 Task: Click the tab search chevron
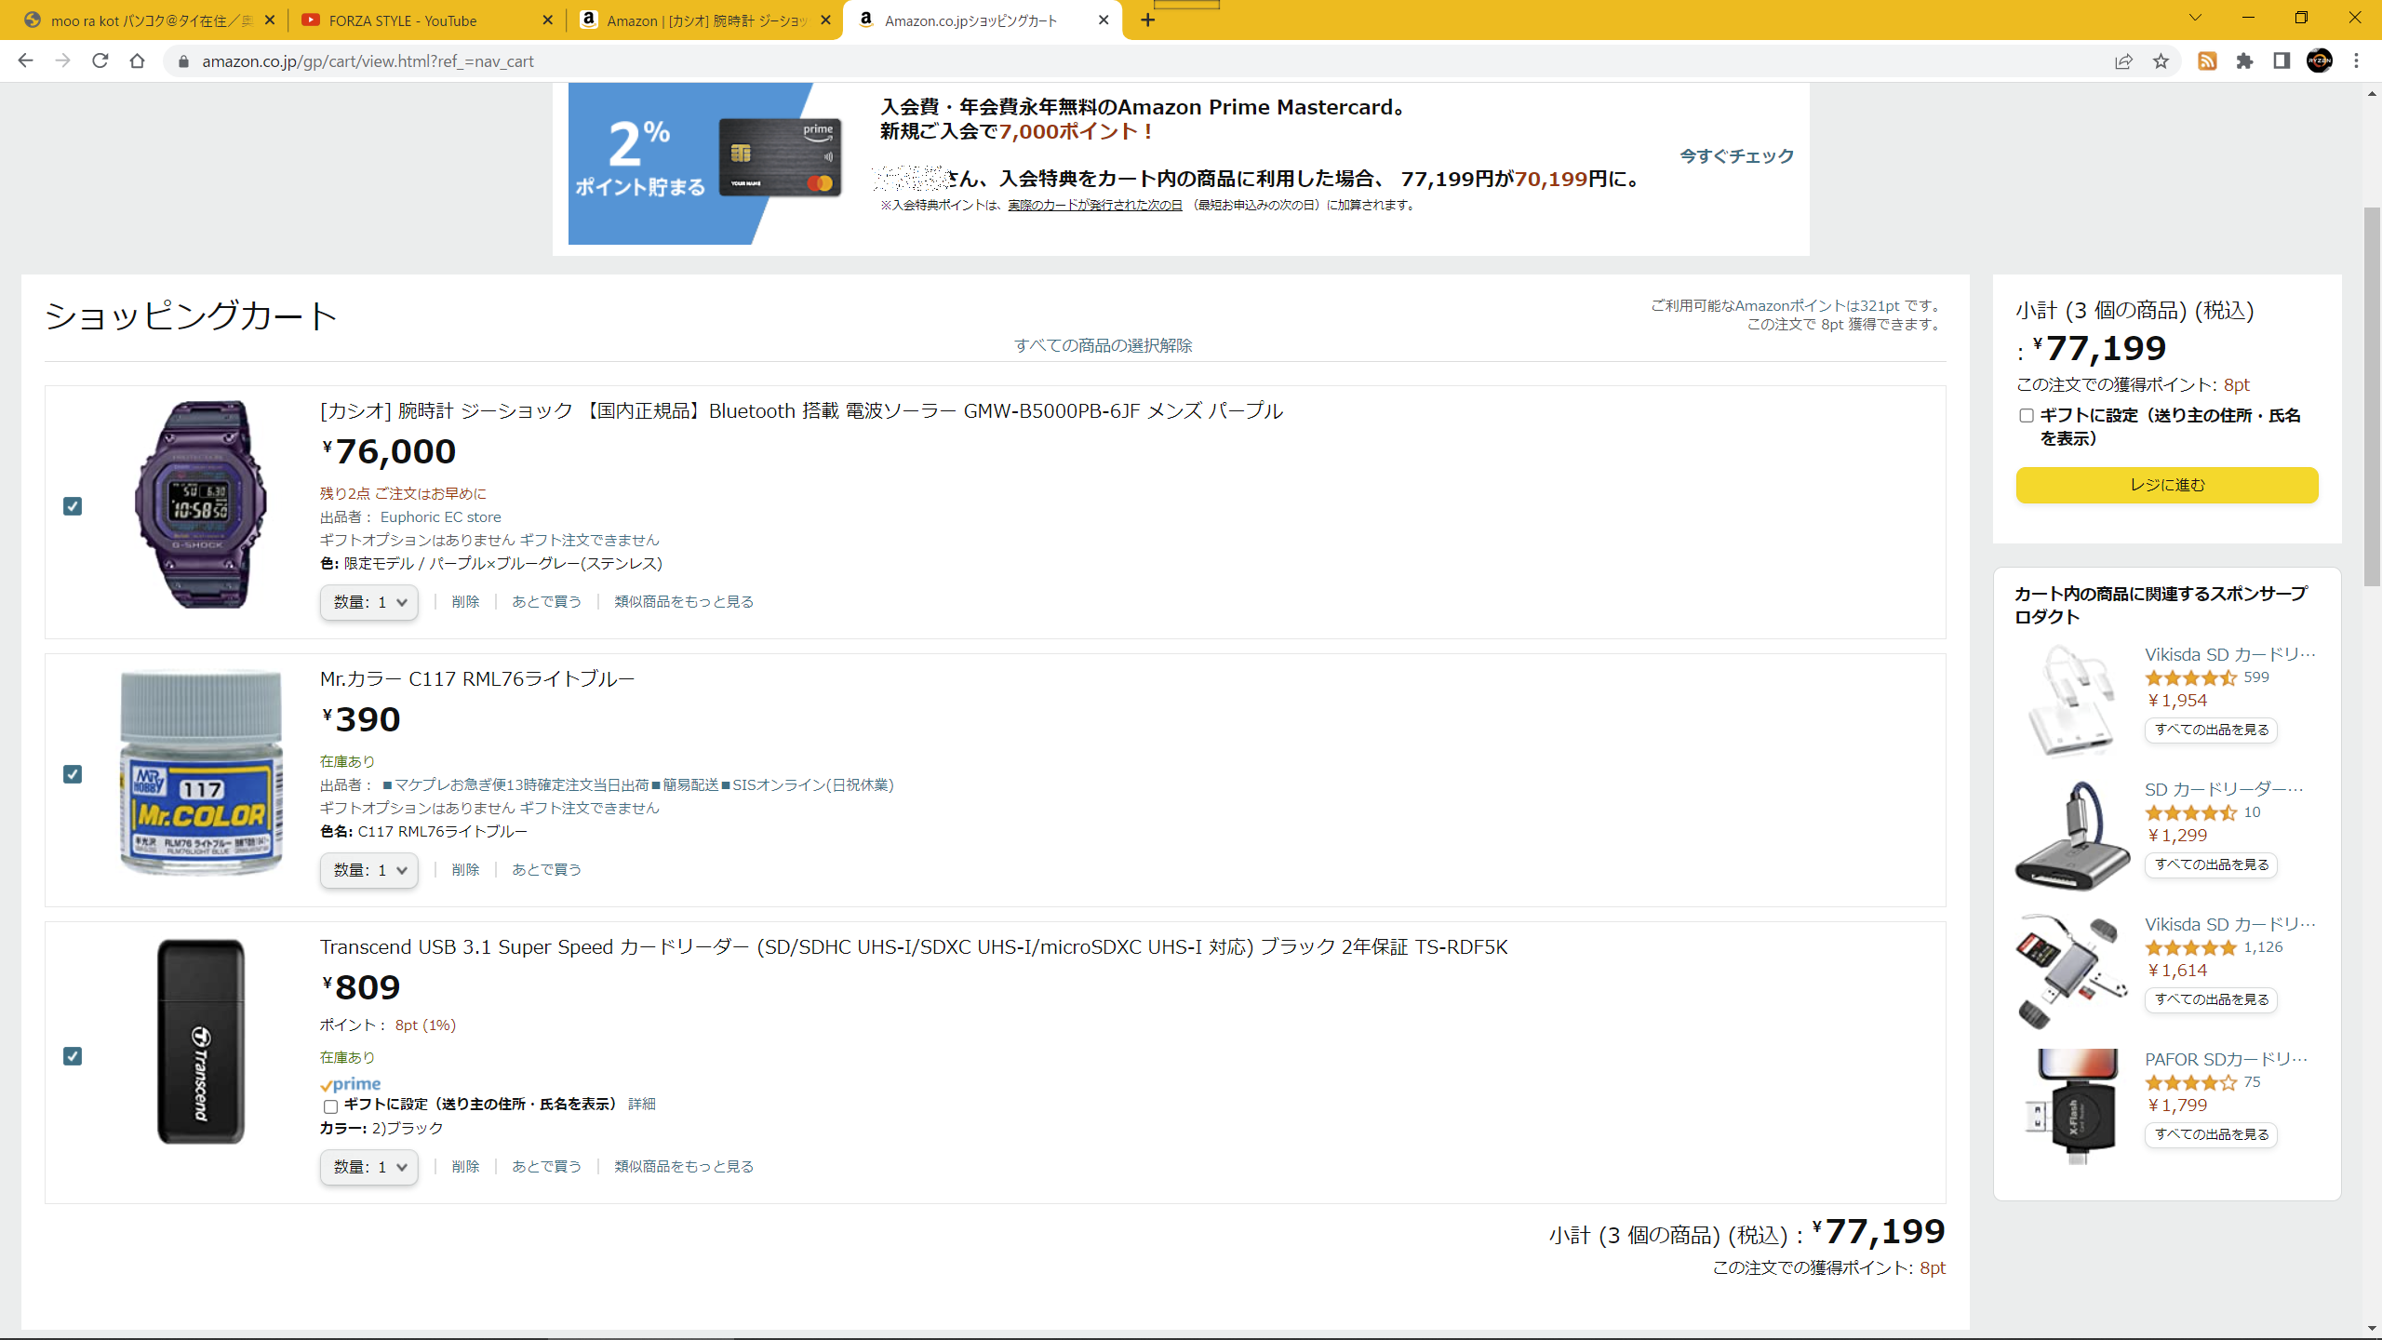[2195, 18]
